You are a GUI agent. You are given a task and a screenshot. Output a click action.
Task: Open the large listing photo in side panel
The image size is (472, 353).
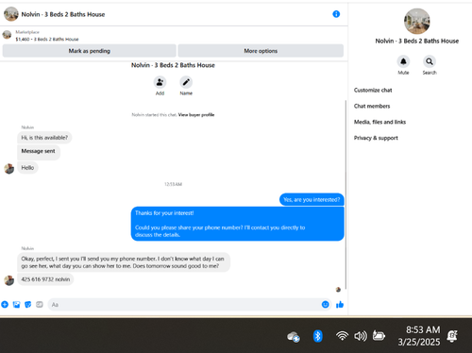pos(417,22)
